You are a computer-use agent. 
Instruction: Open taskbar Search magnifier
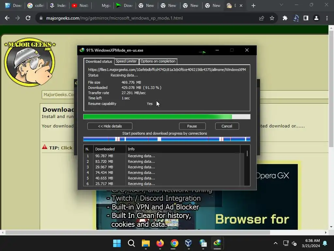coord(131,243)
